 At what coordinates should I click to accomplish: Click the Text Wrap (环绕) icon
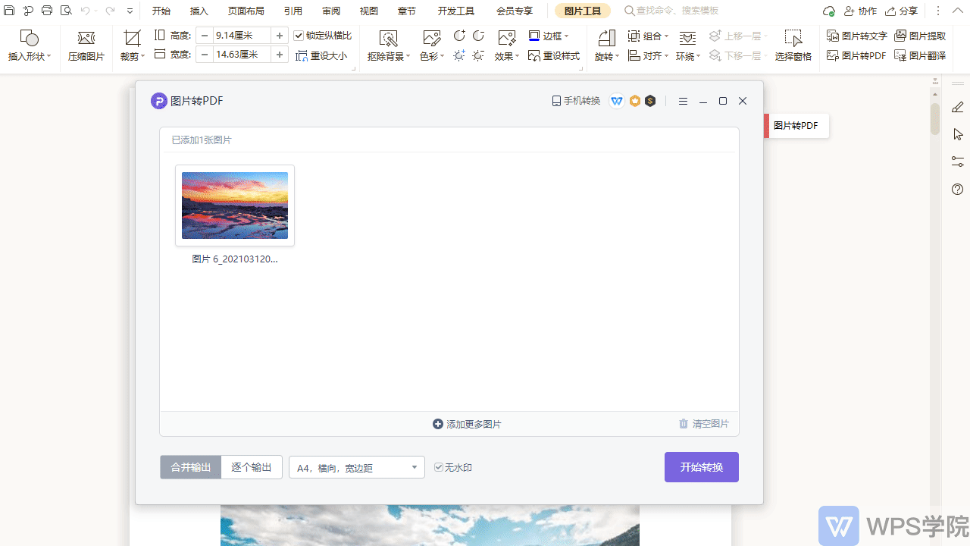(687, 39)
